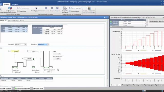This screenshot has height=92, width=164.
Task: Select the Просмотр про... bottom tab
Action: click(149, 85)
